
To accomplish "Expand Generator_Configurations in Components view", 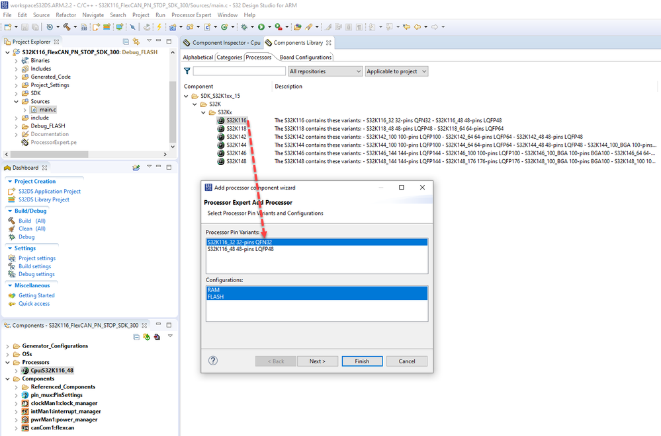I will pos(7,346).
